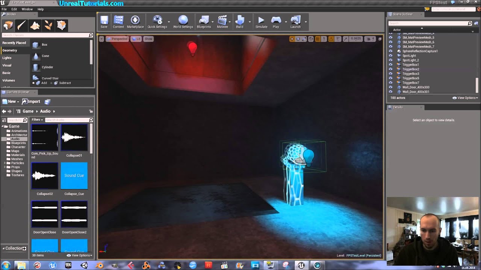Open the Lit view mode dropdown
481x270 pixels.
[136, 39]
